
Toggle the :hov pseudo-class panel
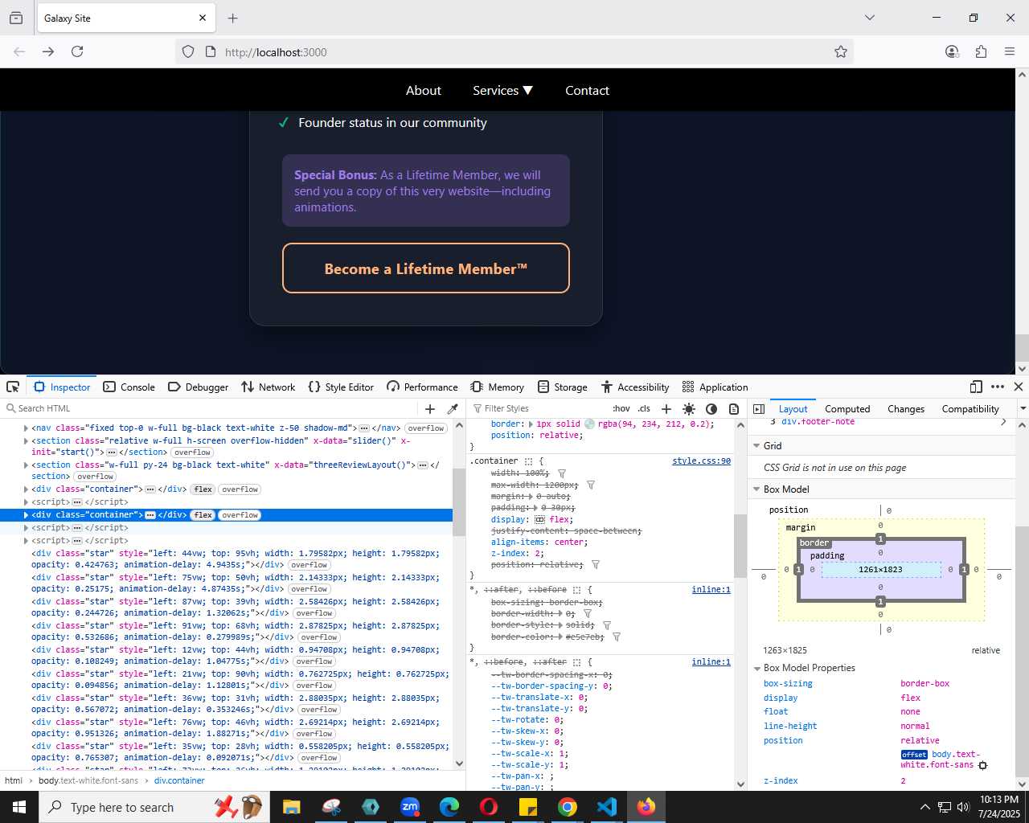[x=621, y=409]
